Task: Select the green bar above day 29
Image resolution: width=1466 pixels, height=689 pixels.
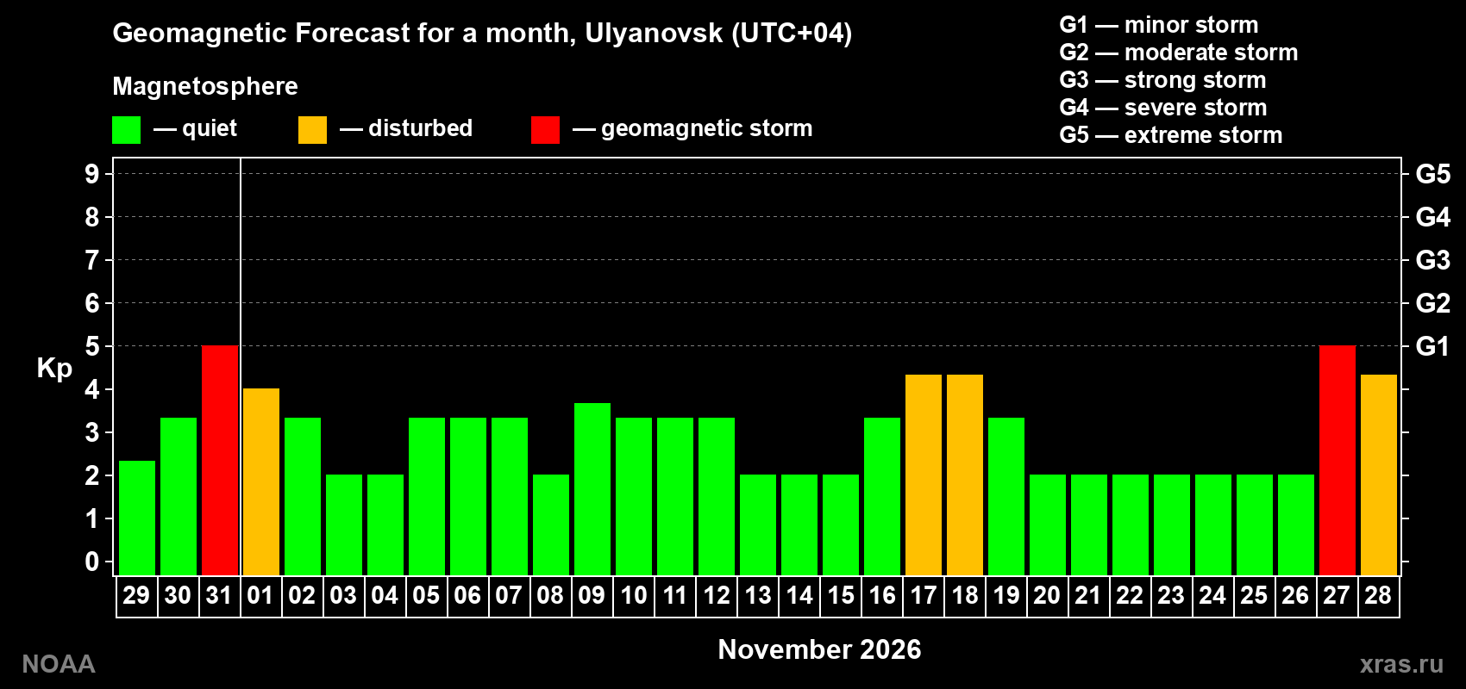Action: (x=137, y=518)
